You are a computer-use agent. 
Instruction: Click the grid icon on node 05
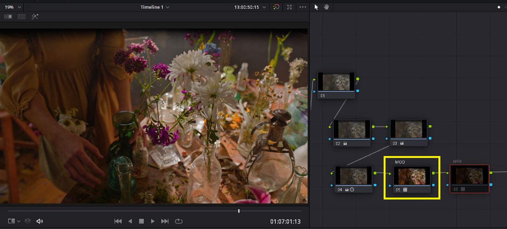405,190
